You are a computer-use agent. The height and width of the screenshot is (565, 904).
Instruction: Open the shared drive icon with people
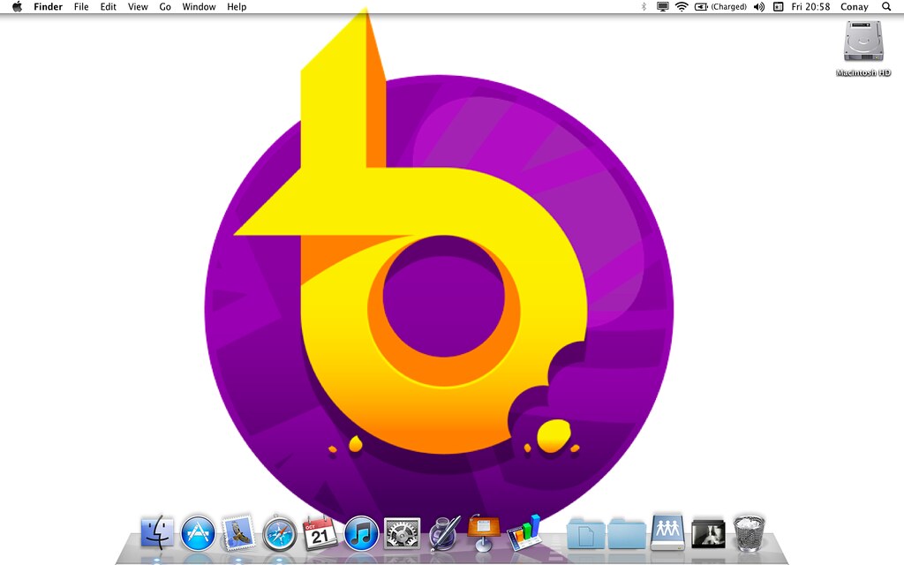[x=667, y=531]
